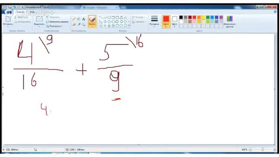
Task: Select the Magnifier tool
Action: pos(83,24)
